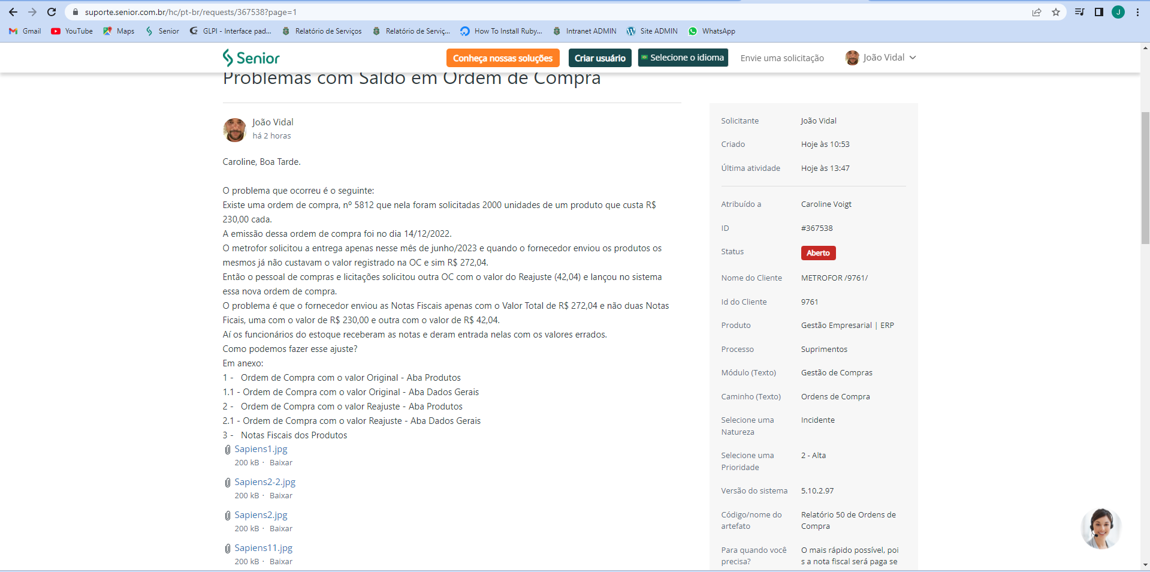This screenshot has width=1150, height=572.
Task: Click Envie uma solicitação link
Action: (x=782, y=58)
